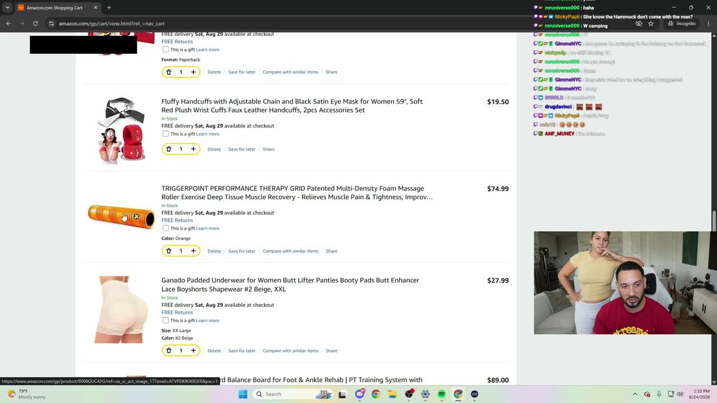Save Fluffy Handcuffs for later
717x403 pixels.
241,149
